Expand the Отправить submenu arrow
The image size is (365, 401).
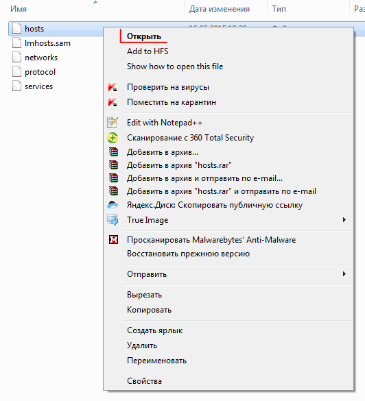tap(344, 274)
